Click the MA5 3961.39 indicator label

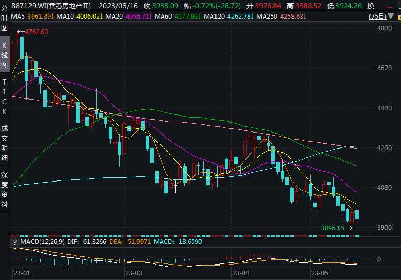32,17
